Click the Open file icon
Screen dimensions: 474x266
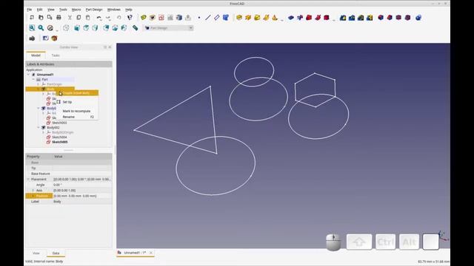coord(41,18)
